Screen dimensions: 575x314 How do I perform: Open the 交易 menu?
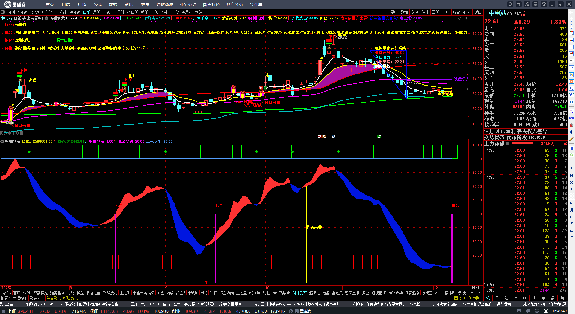[x=145, y=4]
